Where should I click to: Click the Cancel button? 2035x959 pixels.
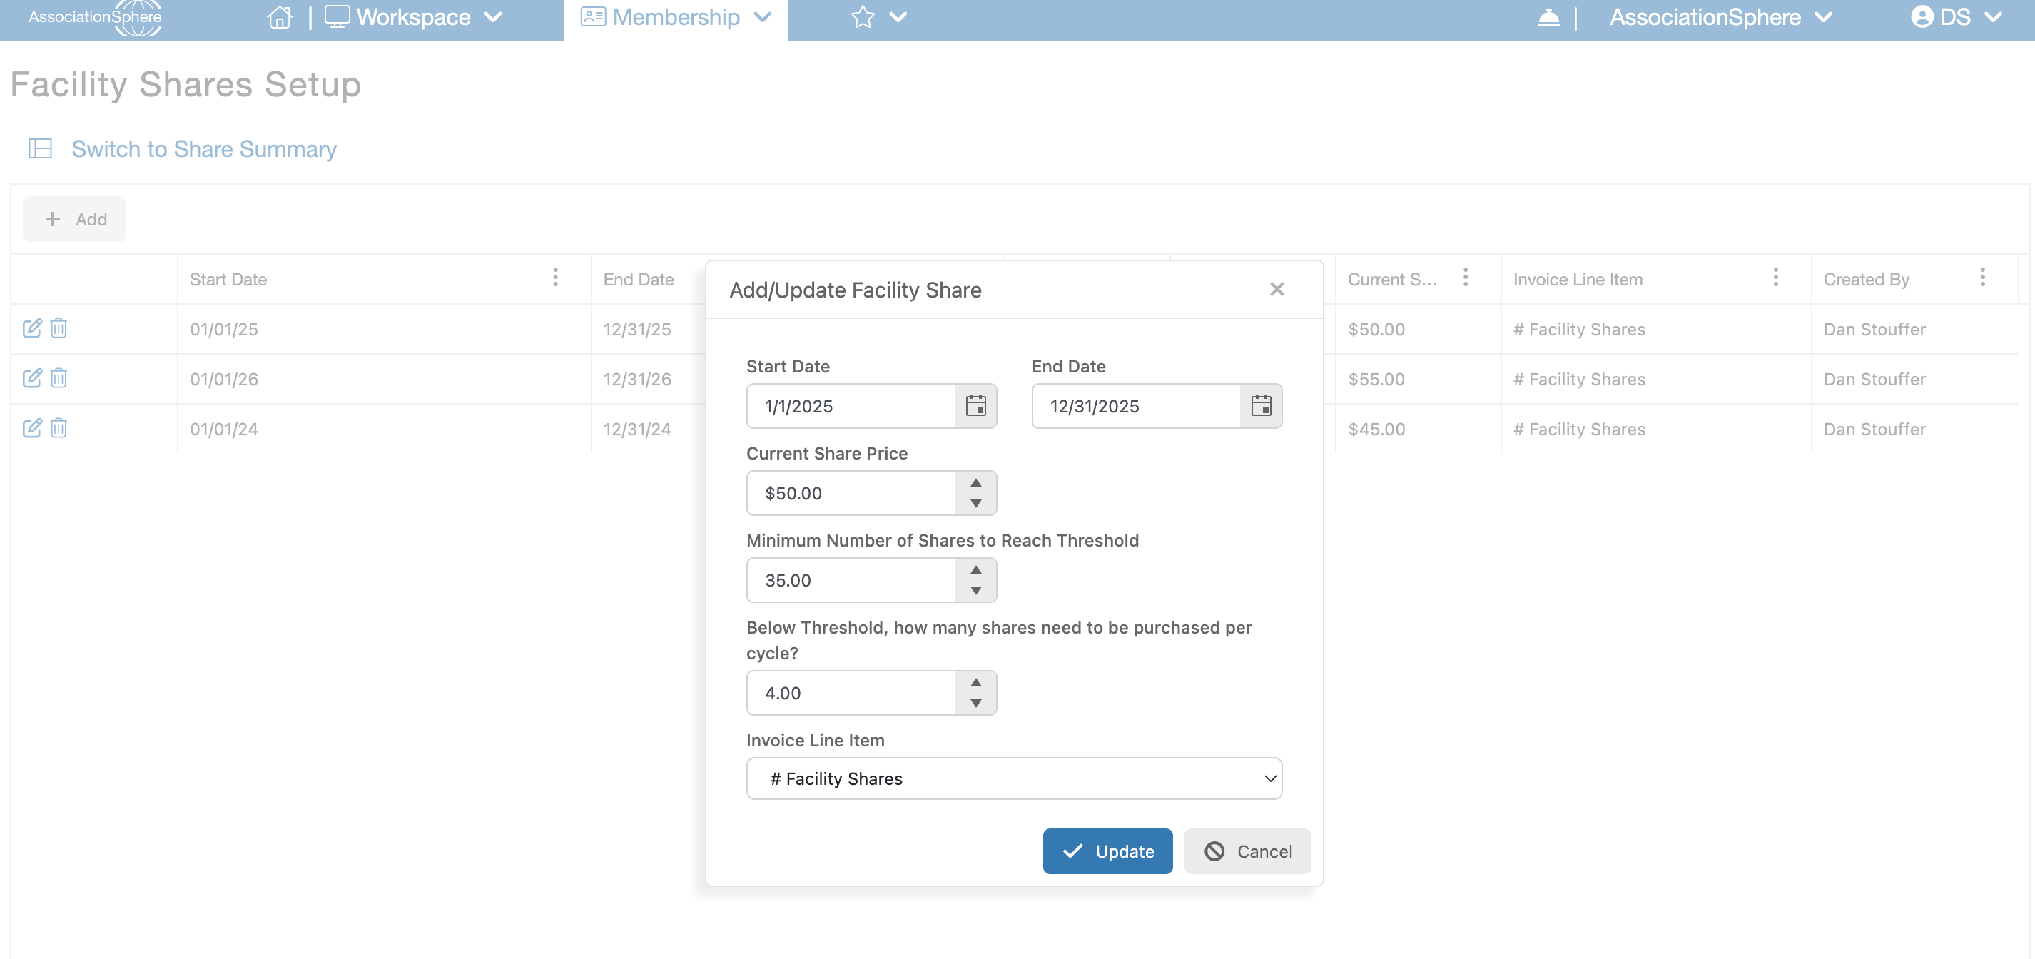point(1247,851)
